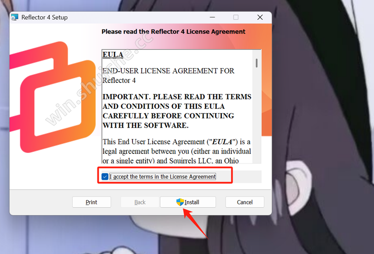The width and height of the screenshot is (374, 254).
Task: Click the 'END-USER LICENSE AGREEMENT FOR' line
Action: [x=168, y=71]
